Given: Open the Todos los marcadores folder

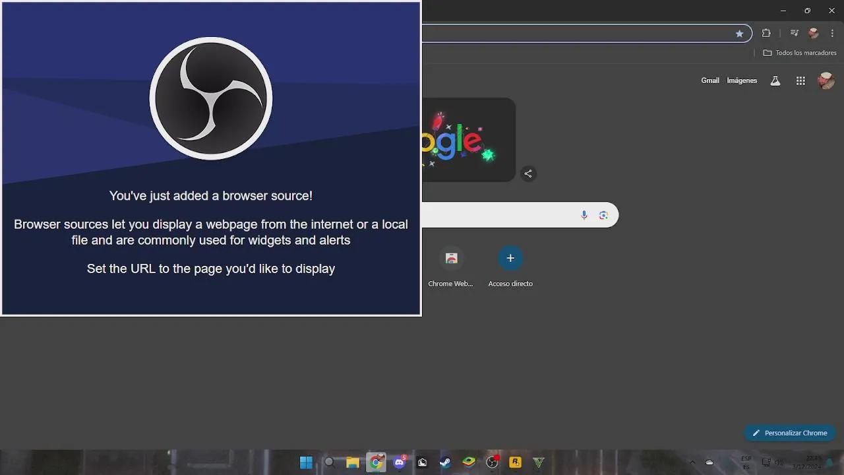Looking at the screenshot, I should pyautogui.click(x=800, y=53).
